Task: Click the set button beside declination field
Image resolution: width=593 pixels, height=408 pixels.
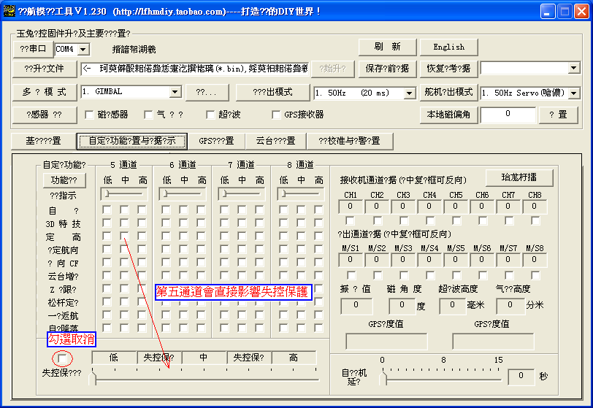Action: [x=558, y=115]
